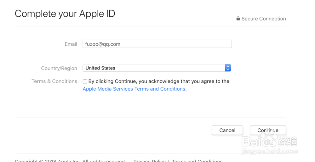Click the 'Country/Region' label
The width and height of the screenshot is (315, 162).
59,68
